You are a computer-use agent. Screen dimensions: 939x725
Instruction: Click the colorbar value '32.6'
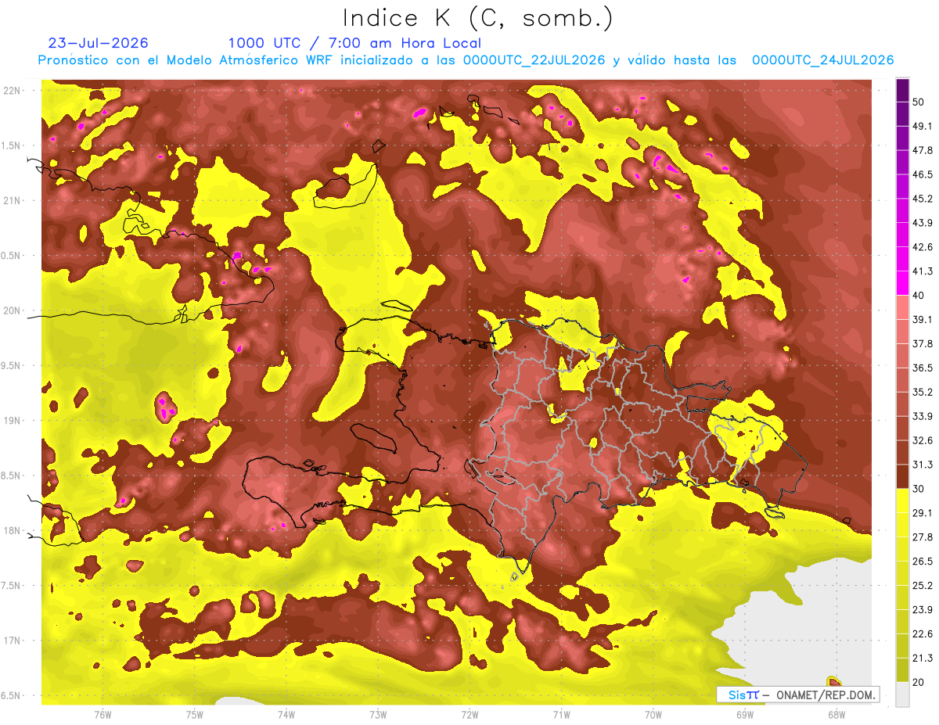[x=922, y=441]
